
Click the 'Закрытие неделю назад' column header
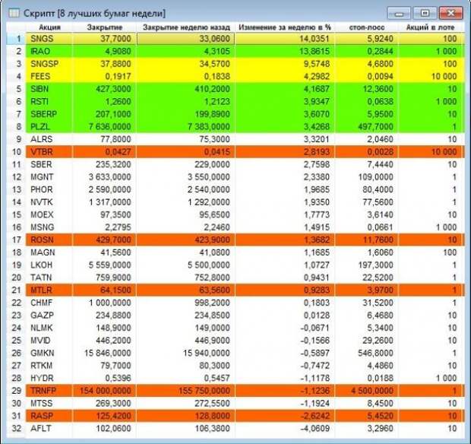pos(186,27)
